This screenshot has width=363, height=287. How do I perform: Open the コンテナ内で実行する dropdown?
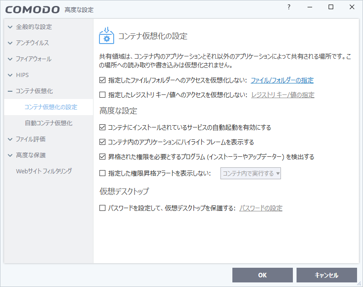tap(251, 173)
